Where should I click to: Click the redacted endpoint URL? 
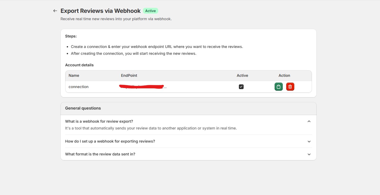click(142, 87)
